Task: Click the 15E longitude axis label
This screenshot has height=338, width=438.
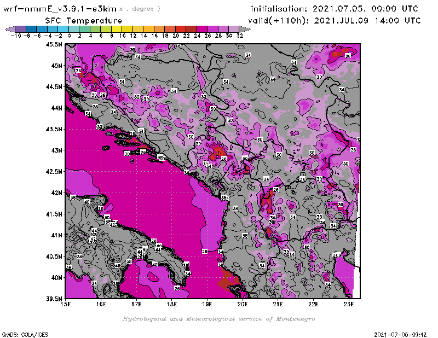Action: pos(66,304)
